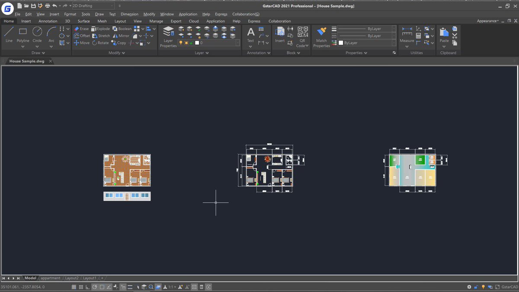This screenshot has width=519, height=292.
Task: Open the Express menu
Action: 221,14
